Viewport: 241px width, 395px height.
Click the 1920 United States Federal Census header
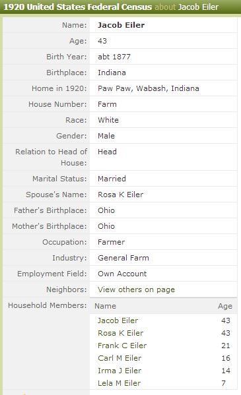(78, 7)
